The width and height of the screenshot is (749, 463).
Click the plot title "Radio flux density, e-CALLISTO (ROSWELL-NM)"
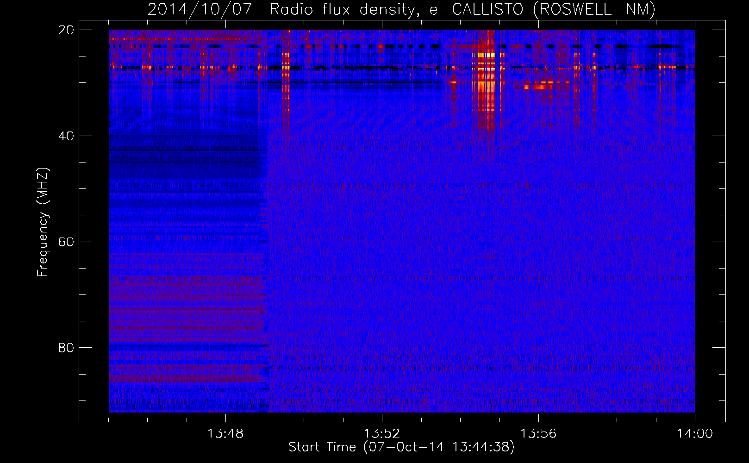click(462, 9)
